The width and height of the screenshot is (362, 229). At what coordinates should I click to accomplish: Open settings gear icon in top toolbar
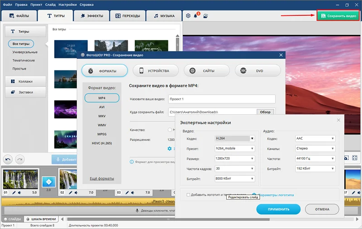[188, 16]
